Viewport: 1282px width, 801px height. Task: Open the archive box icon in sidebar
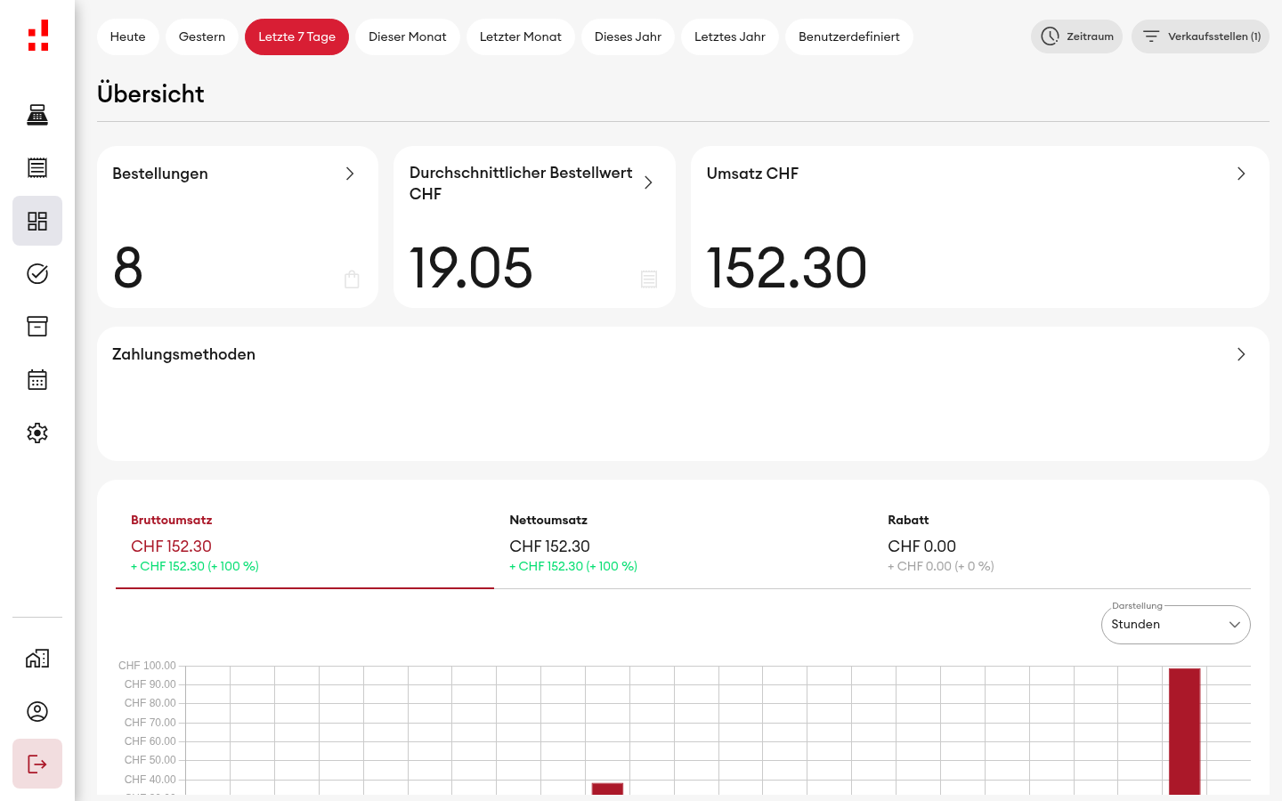37,327
